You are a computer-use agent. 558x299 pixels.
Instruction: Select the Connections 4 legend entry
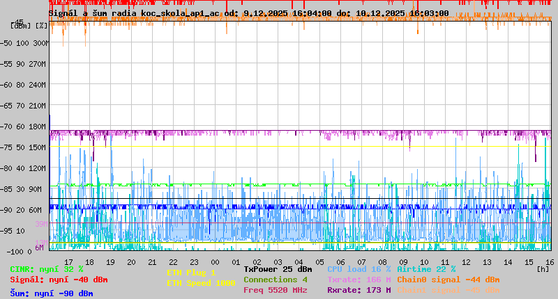275,280
